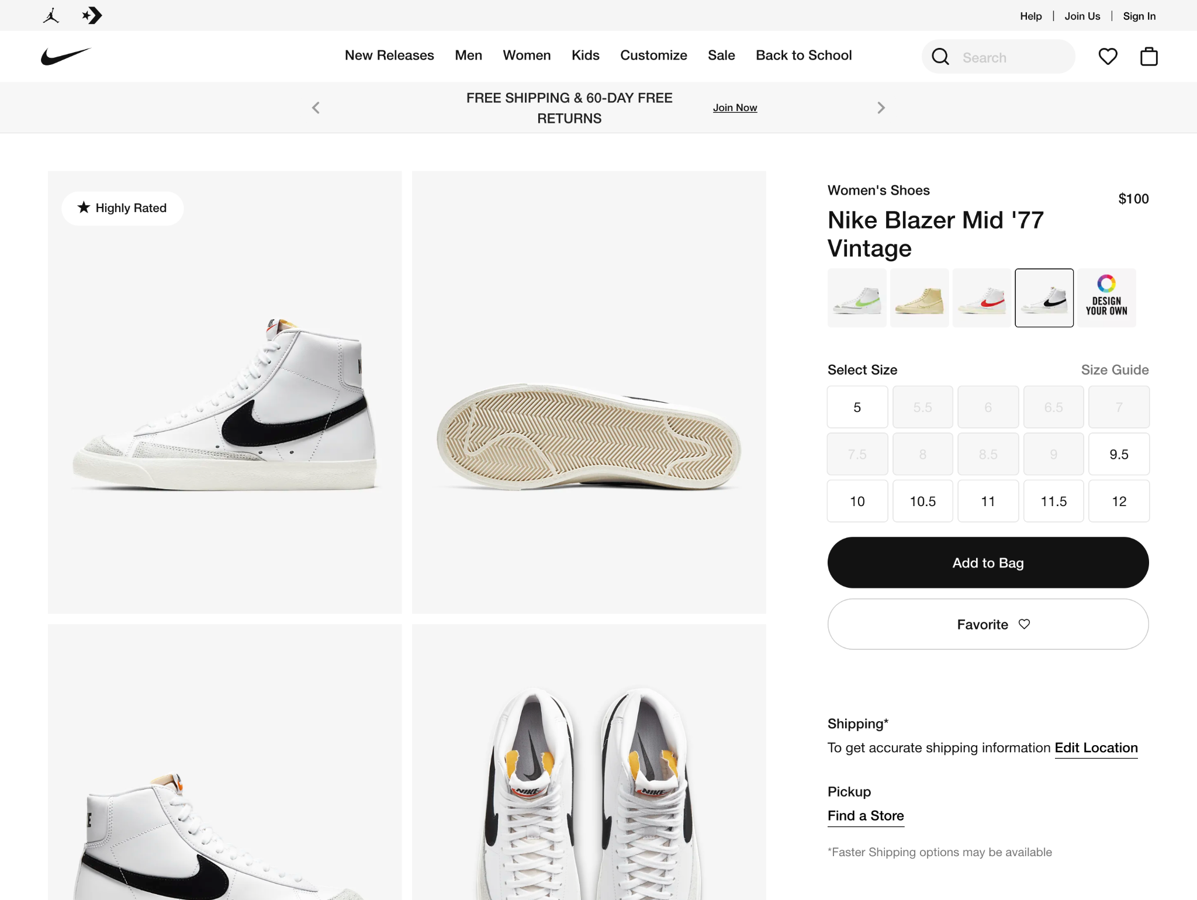Click the star on the Highly Rated badge

pyautogui.click(x=84, y=207)
